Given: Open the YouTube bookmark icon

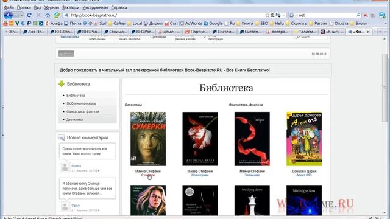Looking at the screenshot, I should point(5,23).
